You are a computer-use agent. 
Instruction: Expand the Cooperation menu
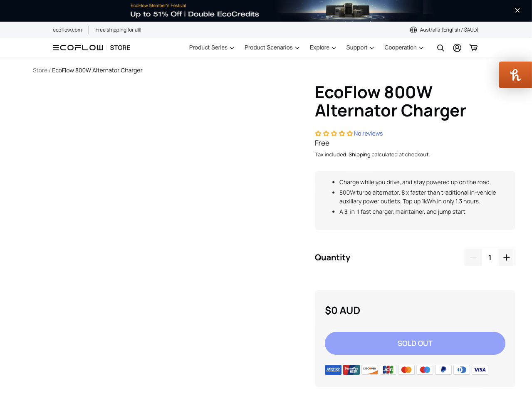[x=404, y=48]
